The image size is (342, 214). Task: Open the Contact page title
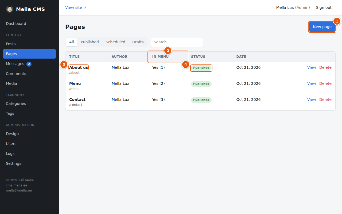77,100
